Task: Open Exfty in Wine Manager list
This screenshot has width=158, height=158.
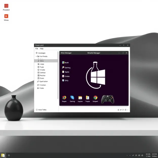Action: click(65, 80)
